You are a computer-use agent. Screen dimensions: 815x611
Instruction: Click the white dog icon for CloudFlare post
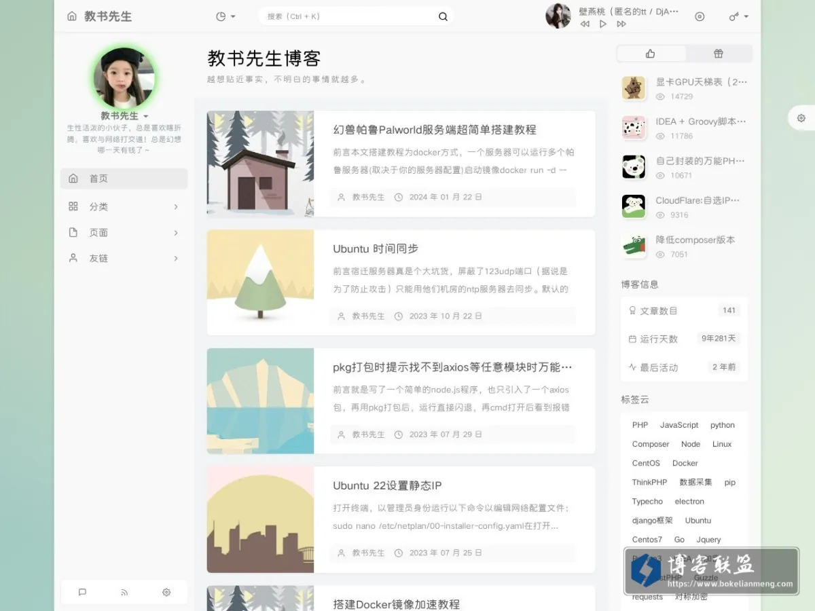pyautogui.click(x=634, y=206)
